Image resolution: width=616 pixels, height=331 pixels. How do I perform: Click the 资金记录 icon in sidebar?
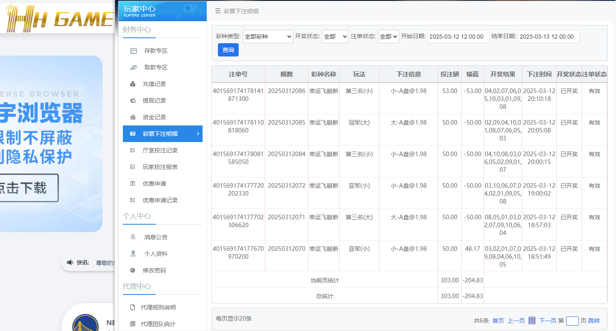(x=133, y=117)
